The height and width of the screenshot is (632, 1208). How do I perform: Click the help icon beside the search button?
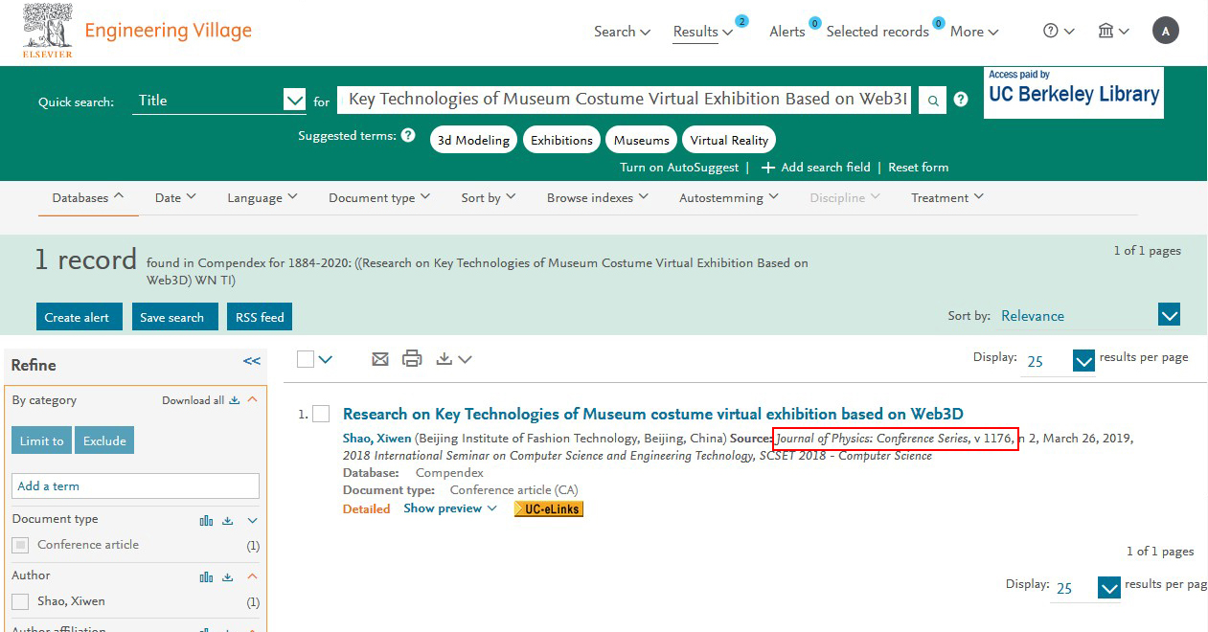click(x=961, y=99)
